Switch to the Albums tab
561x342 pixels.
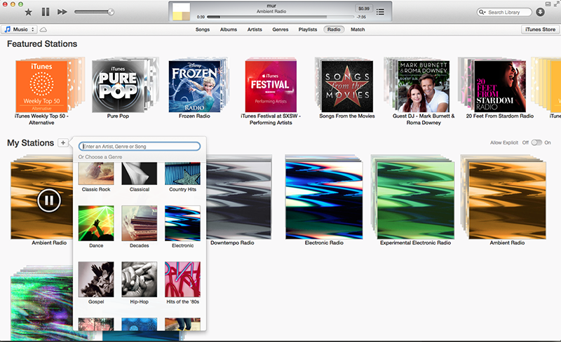pos(229,29)
